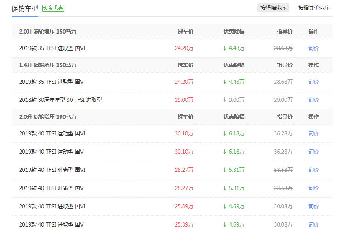339x229 pixels.
Task: Open model 2019款 40 TFSI 时尚型 国VI
Action: pos(52,170)
